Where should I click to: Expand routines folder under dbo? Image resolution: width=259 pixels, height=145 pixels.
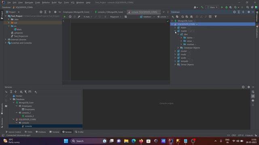(x=181, y=44)
